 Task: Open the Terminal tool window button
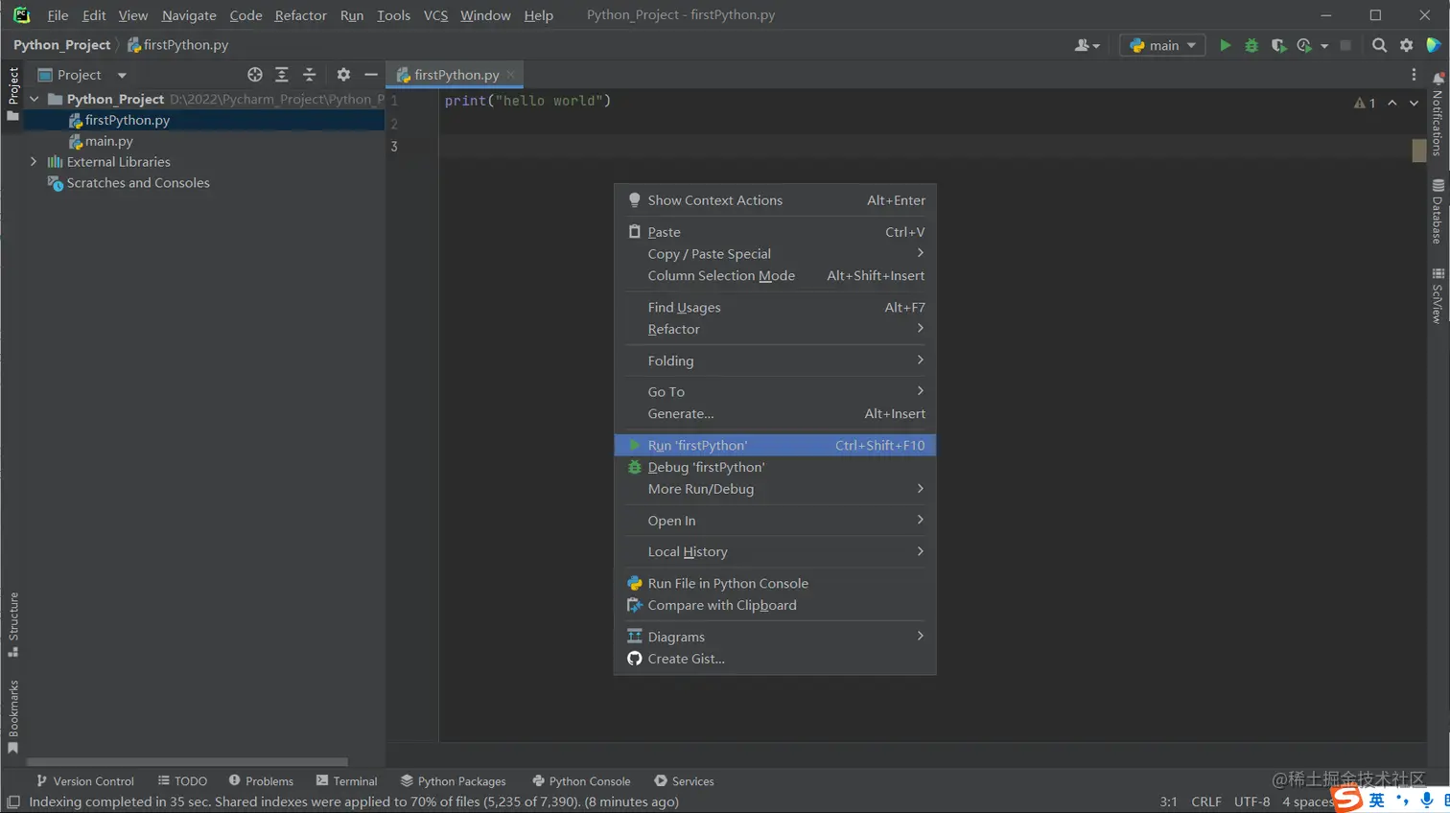point(346,781)
